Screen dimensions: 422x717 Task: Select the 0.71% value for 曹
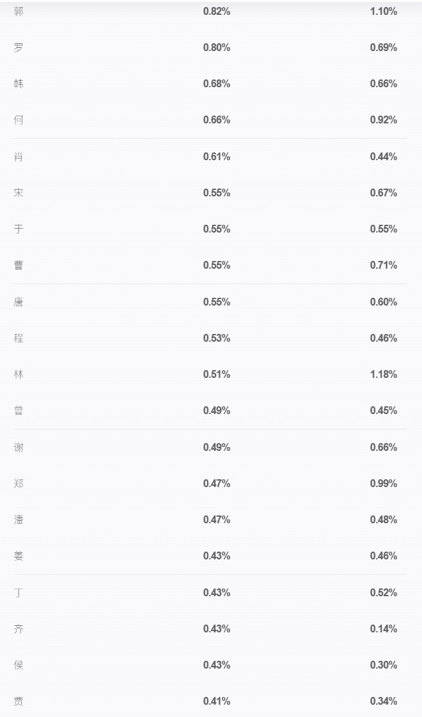pos(383,265)
